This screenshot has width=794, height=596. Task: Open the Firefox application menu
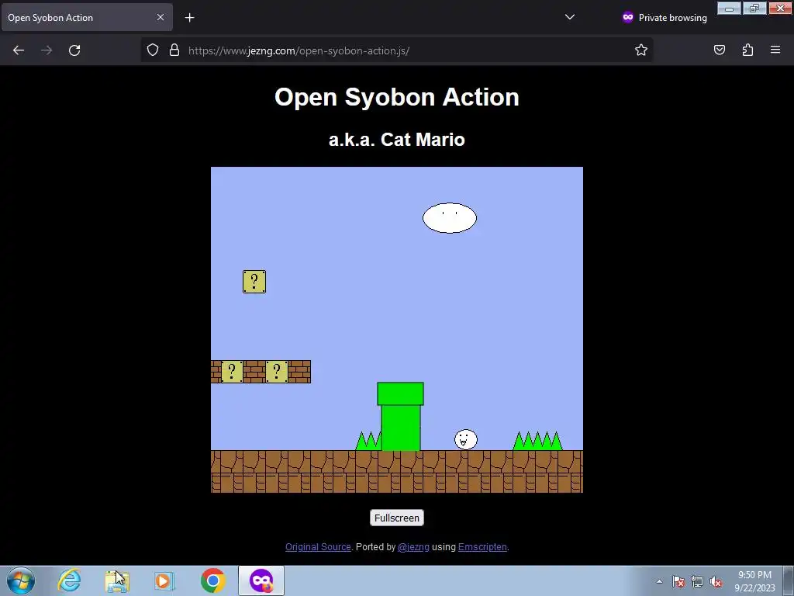(x=775, y=50)
